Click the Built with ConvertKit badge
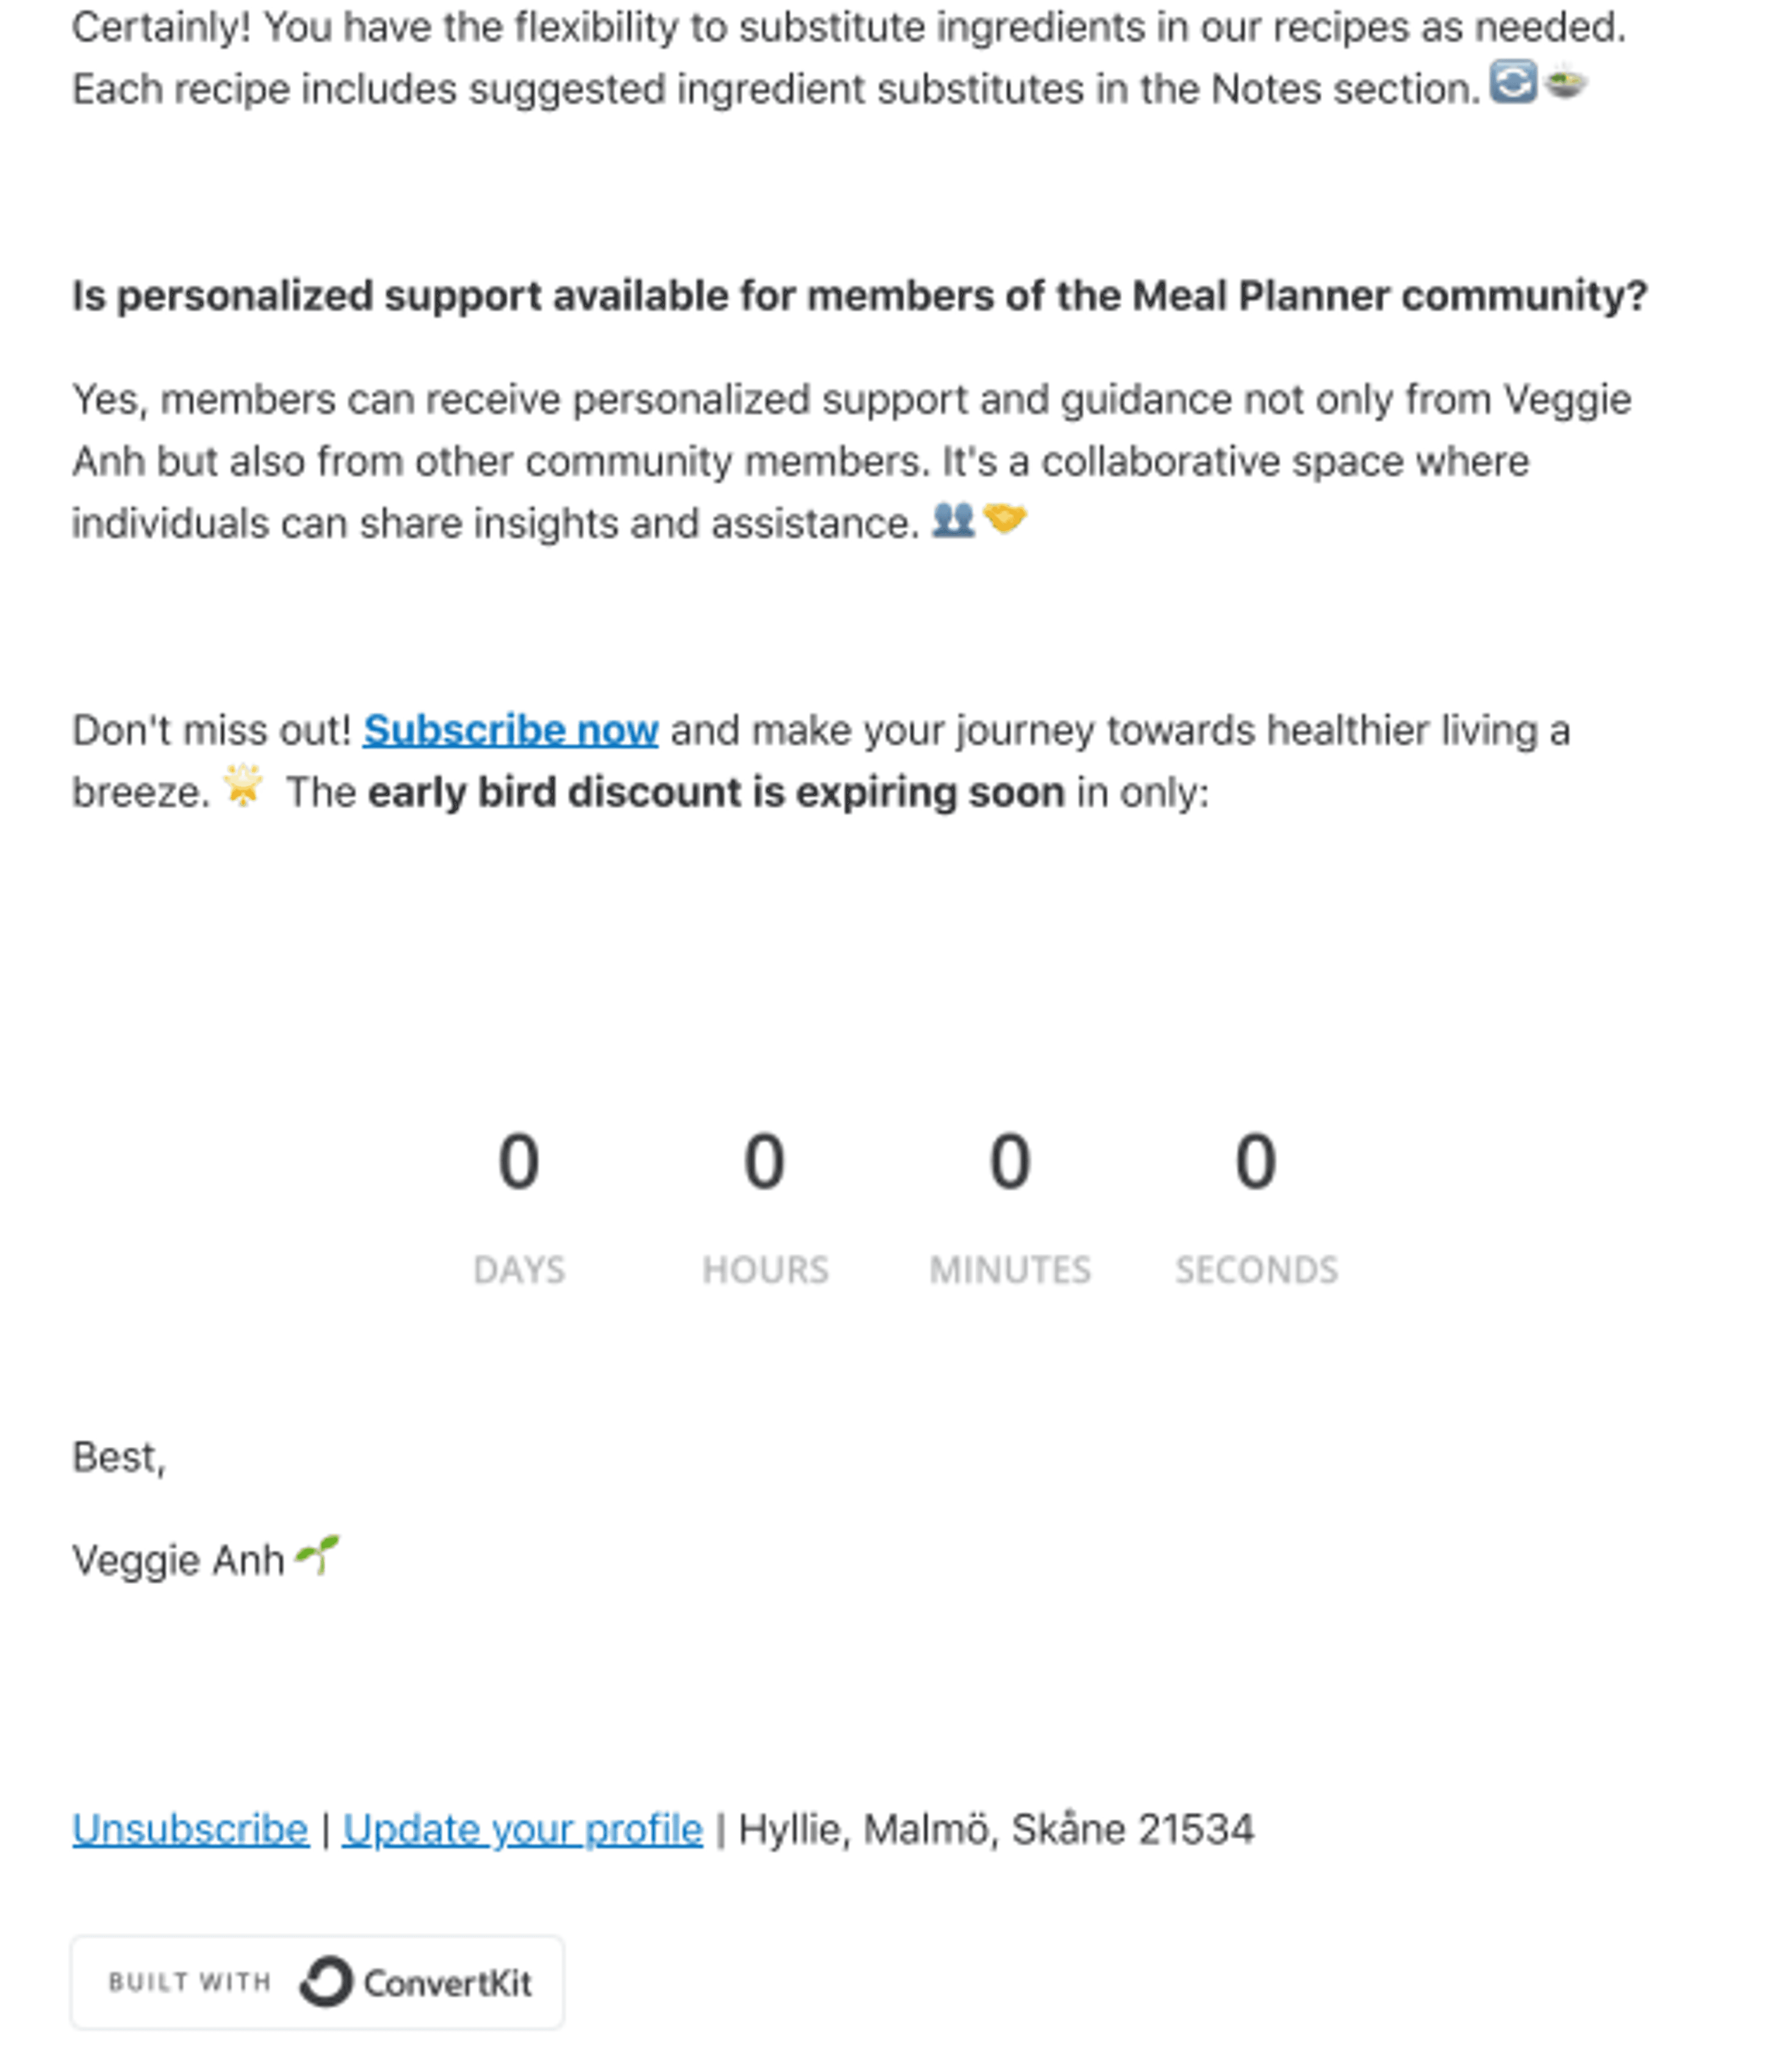1772x2072 pixels. [x=317, y=1982]
